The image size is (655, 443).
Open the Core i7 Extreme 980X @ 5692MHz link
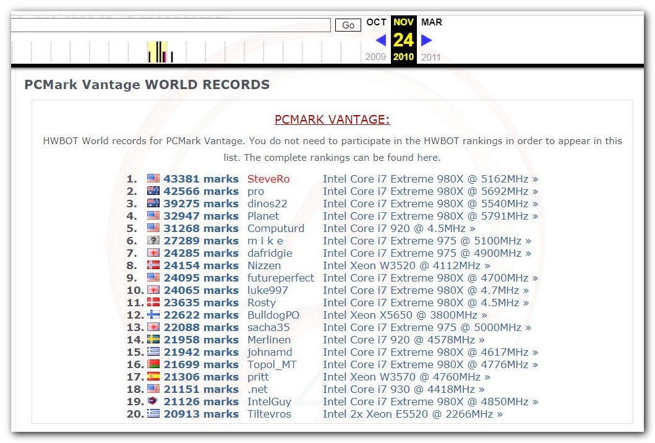[x=430, y=191]
